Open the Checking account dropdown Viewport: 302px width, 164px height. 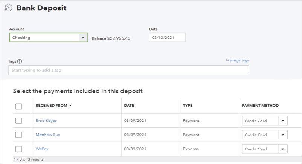point(83,38)
